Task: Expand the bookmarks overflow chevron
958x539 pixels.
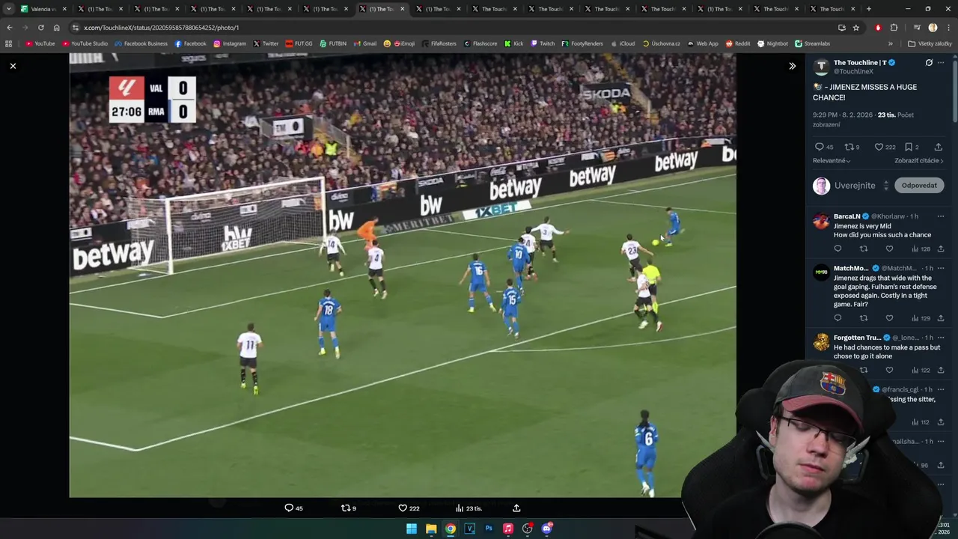Action: click(x=891, y=43)
